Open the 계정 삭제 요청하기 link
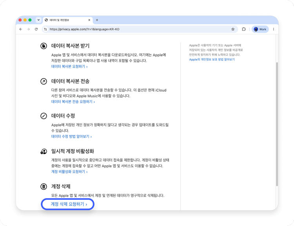This screenshot has height=226, width=294. pyautogui.click(x=69, y=204)
